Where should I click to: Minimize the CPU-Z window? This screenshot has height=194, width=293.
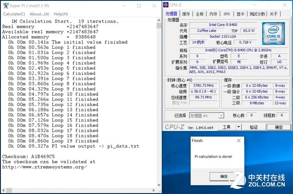coord(255,5)
